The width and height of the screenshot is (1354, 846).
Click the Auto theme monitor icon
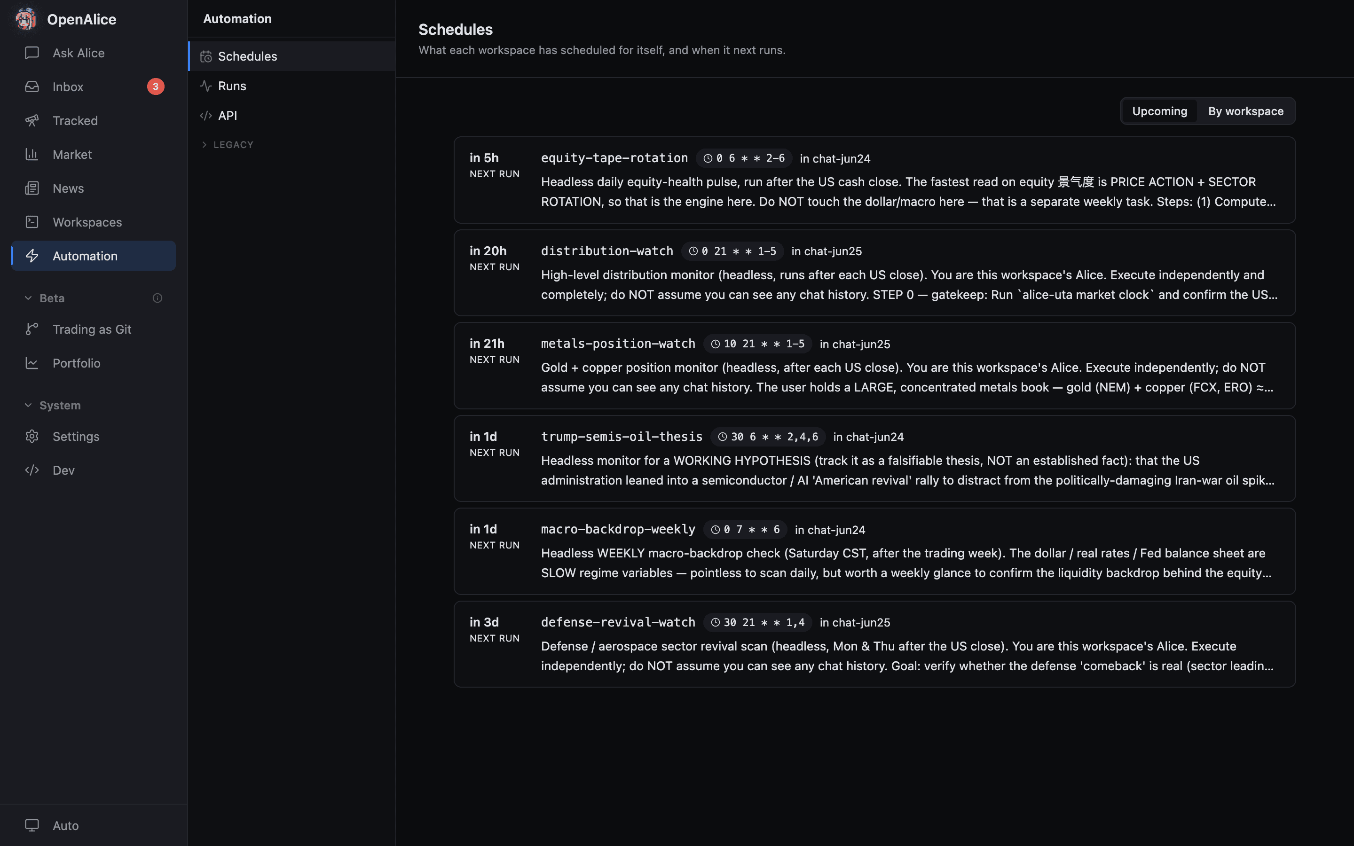pyautogui.click(x=32, y=825)
